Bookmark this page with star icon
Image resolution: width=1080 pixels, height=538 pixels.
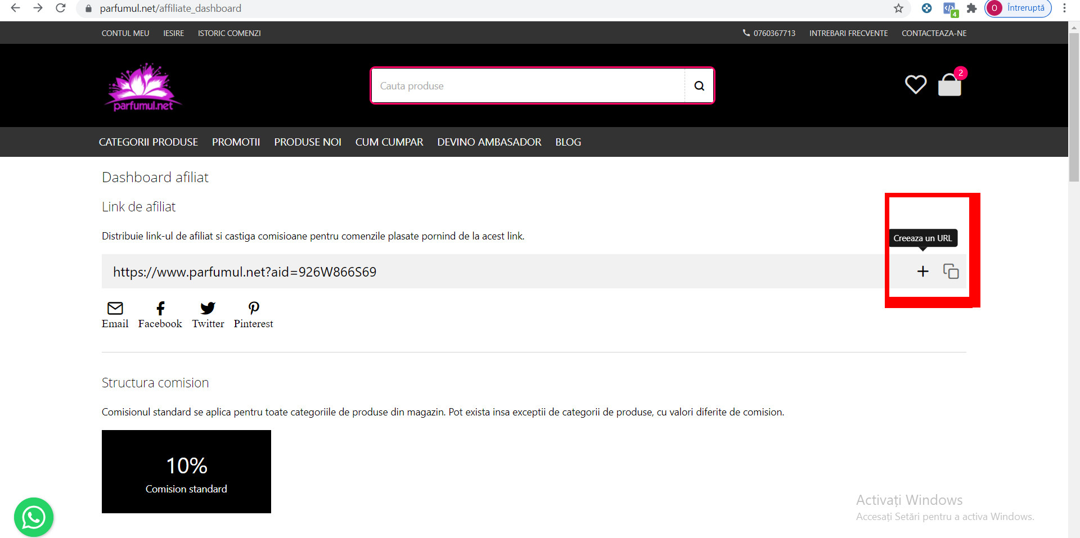898,8
